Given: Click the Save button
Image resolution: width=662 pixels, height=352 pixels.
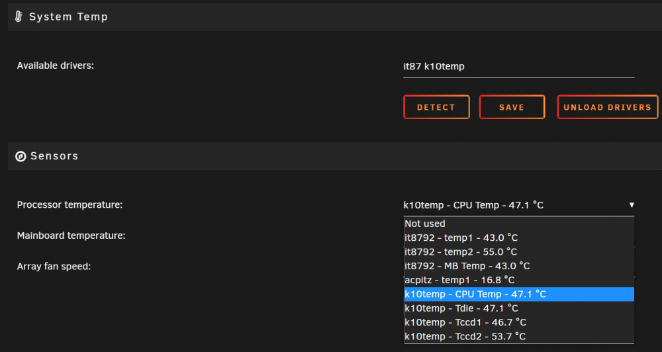Looking at the screenshot, I should [512, 107].
